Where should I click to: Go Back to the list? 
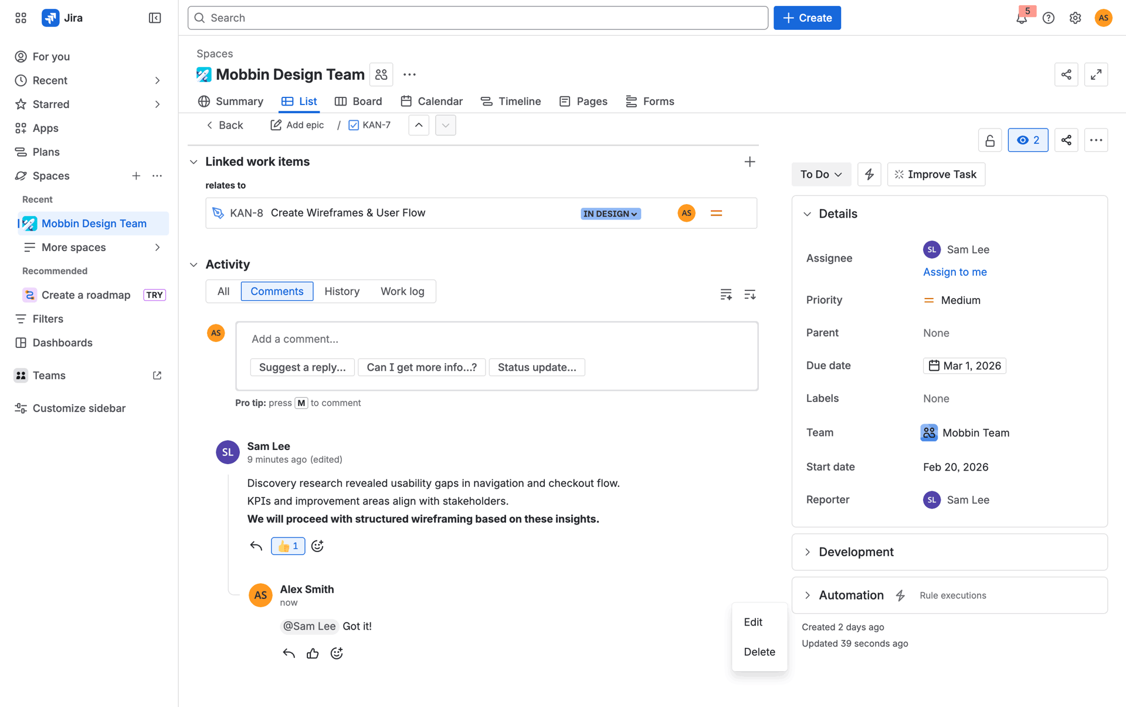225,125
